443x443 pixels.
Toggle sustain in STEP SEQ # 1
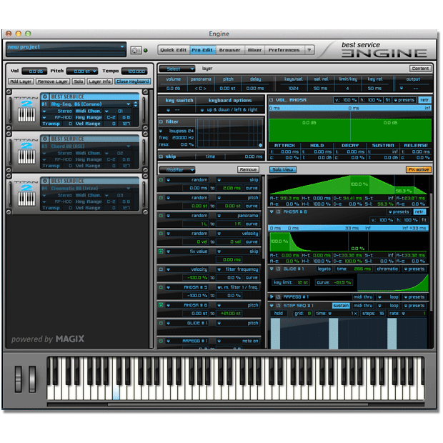click(x=340, y=305)
